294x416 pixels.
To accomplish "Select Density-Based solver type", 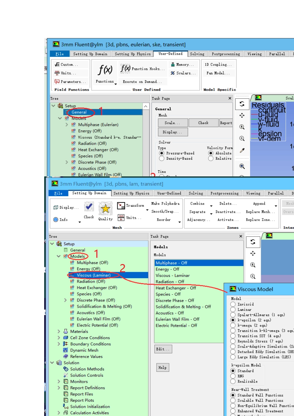I will [162, 158].
